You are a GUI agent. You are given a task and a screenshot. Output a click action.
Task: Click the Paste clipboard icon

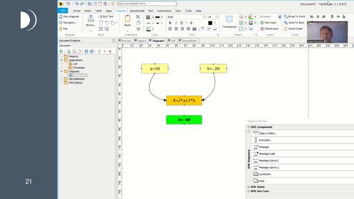click(x=128, y=19)
